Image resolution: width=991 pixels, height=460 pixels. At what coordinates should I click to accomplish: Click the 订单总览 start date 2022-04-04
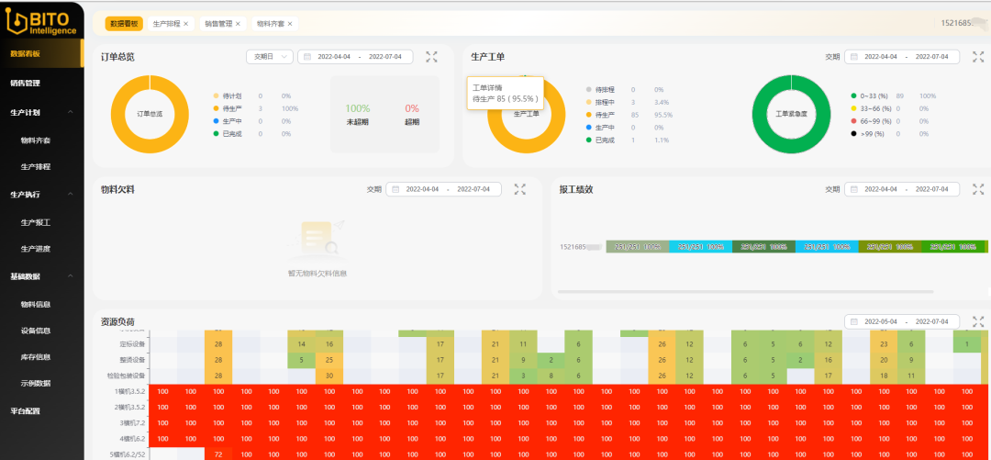pyautogui.click(x=334, y=57)
